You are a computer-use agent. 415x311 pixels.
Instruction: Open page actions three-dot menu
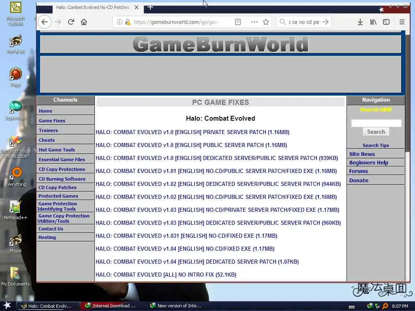(254, 22)
